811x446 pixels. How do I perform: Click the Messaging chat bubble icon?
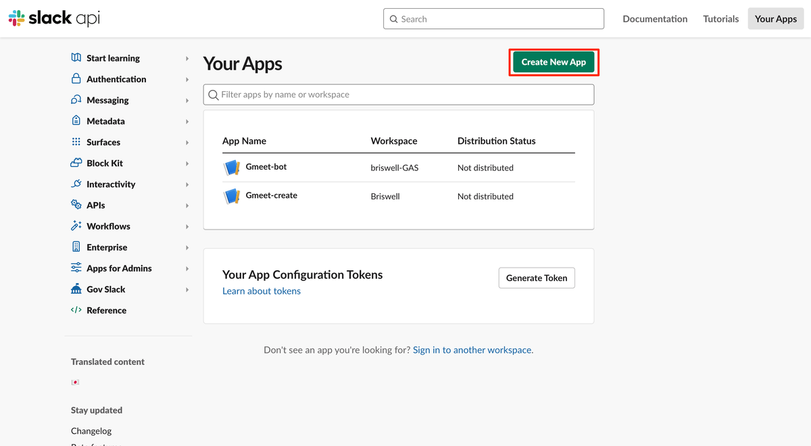pos(76,100)
